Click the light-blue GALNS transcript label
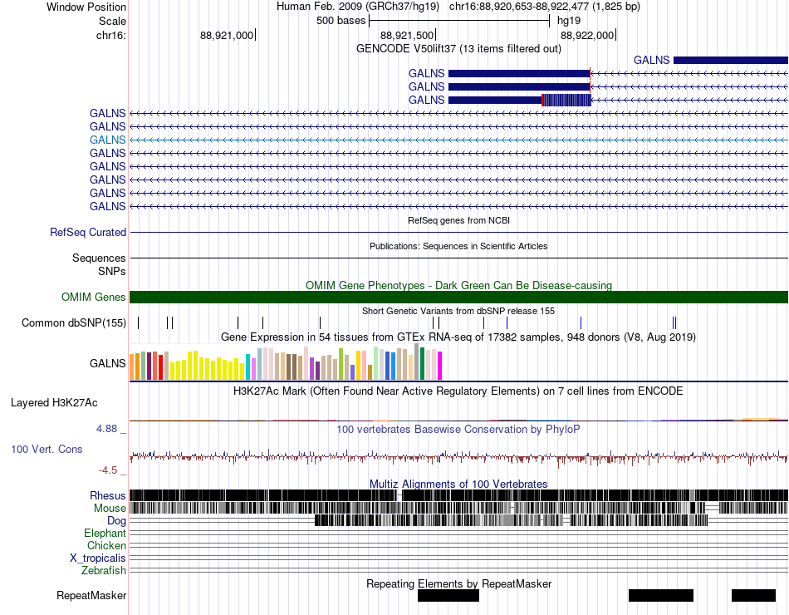This screenshot has width=789, height=615. [x=108, y=140]
